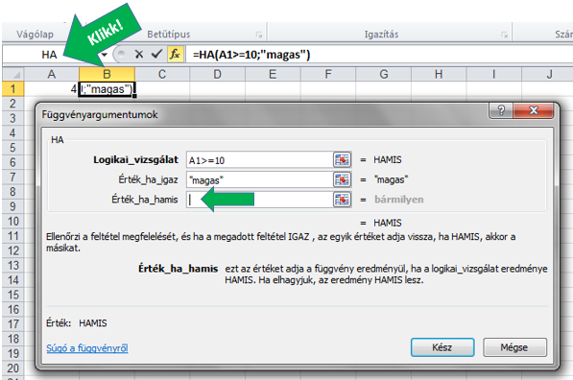Collapse dialog via Logikai_vizsgálat range selector icon
The image size is (573, 380).
pyautogui.click(x=342, y=159)
